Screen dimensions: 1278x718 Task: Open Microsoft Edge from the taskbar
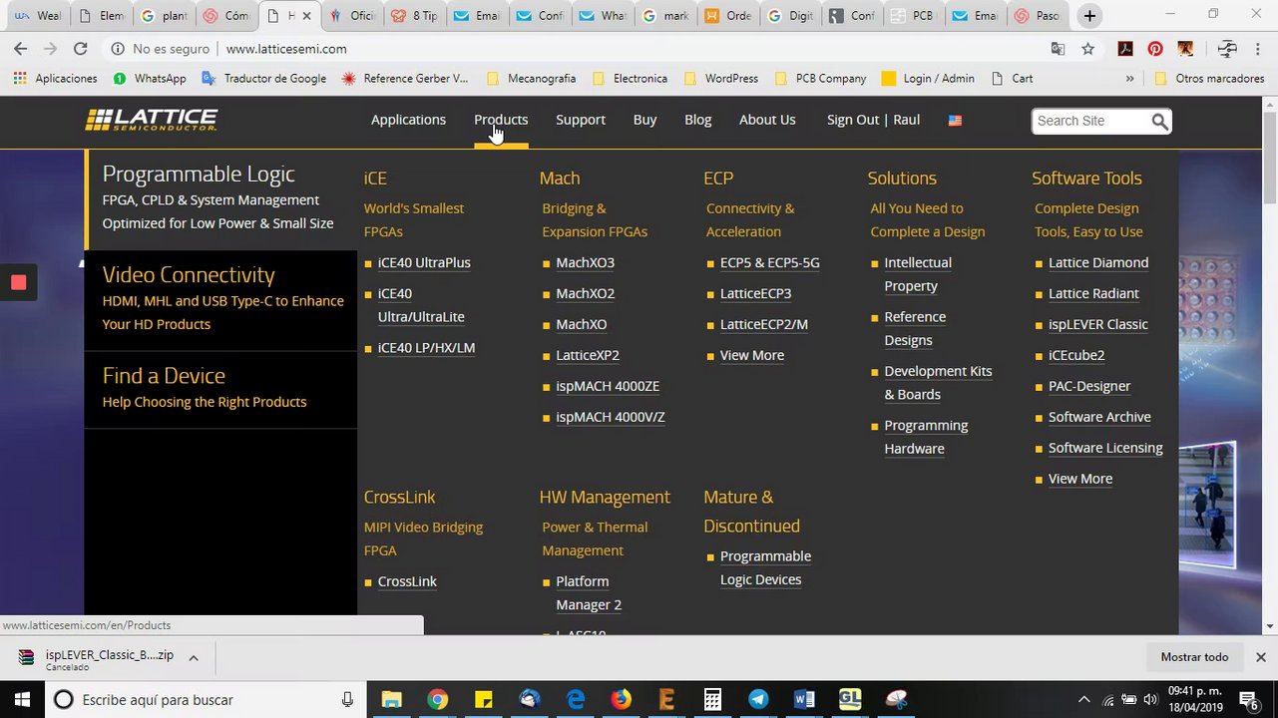click(576, 699)
